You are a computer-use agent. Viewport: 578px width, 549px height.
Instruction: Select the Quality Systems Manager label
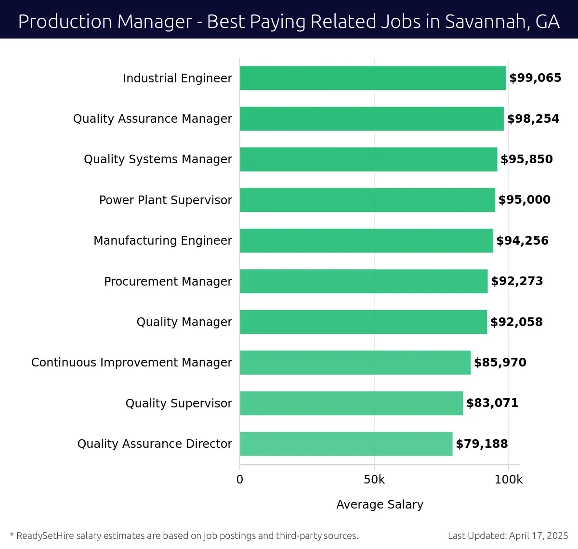point(158,159)
